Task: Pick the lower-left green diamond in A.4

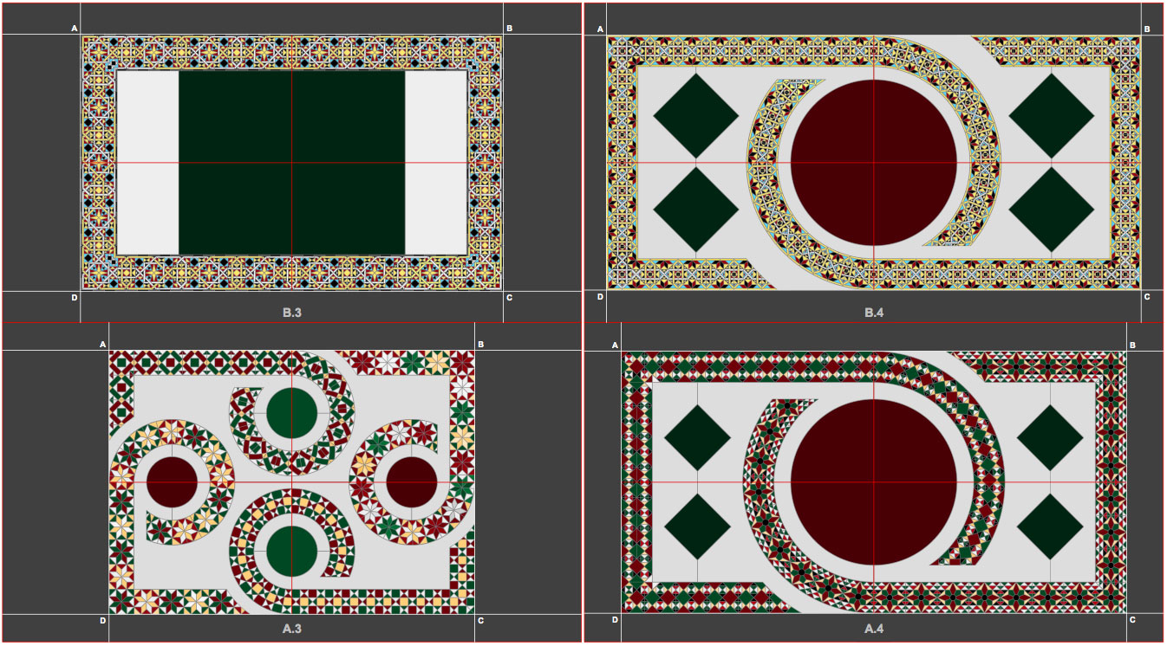Action: [698, 526]
